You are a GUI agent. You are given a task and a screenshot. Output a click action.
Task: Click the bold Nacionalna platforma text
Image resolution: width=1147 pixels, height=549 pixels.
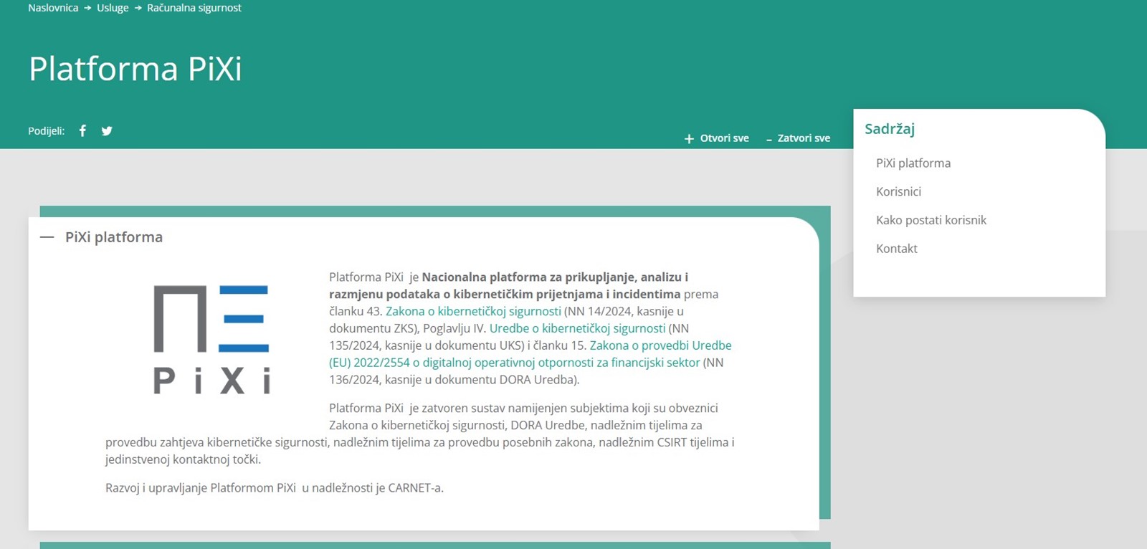coord(508,285)
